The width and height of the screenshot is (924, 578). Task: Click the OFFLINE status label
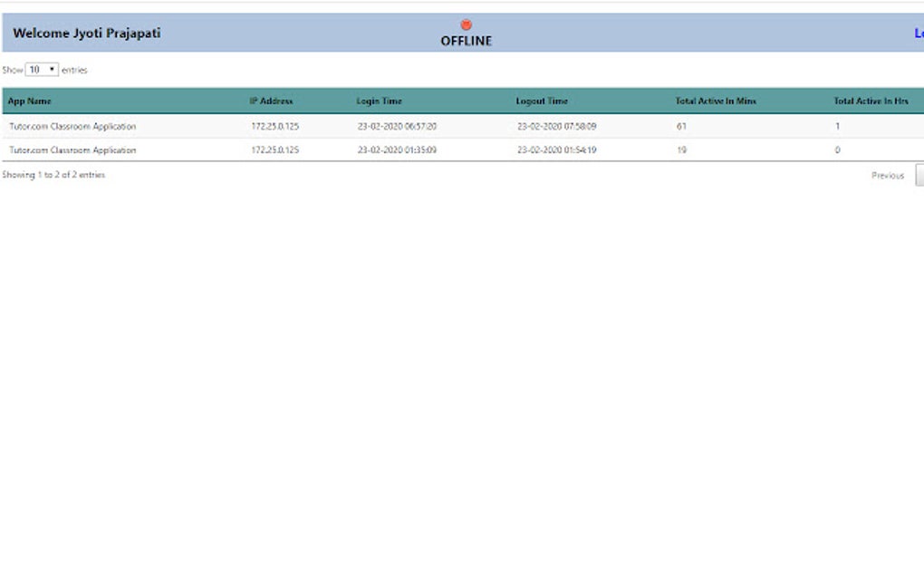click(x=466, y=40)
